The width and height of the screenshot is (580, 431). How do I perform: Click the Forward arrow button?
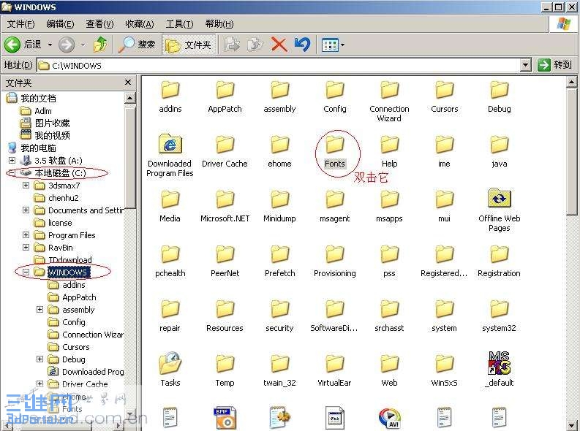point(67,45)
